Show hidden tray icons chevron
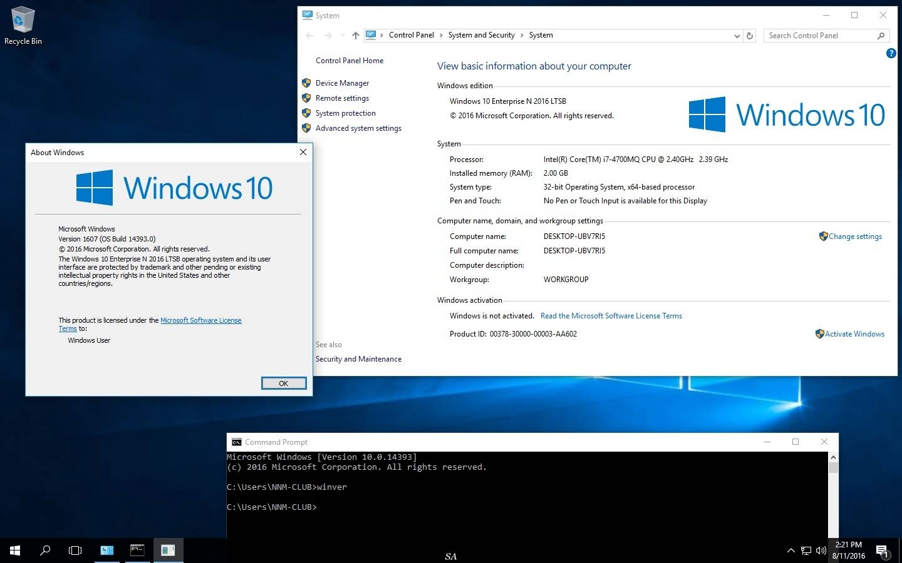The height and width of the screenshot is (563, 902). click(x=791, y=551)
